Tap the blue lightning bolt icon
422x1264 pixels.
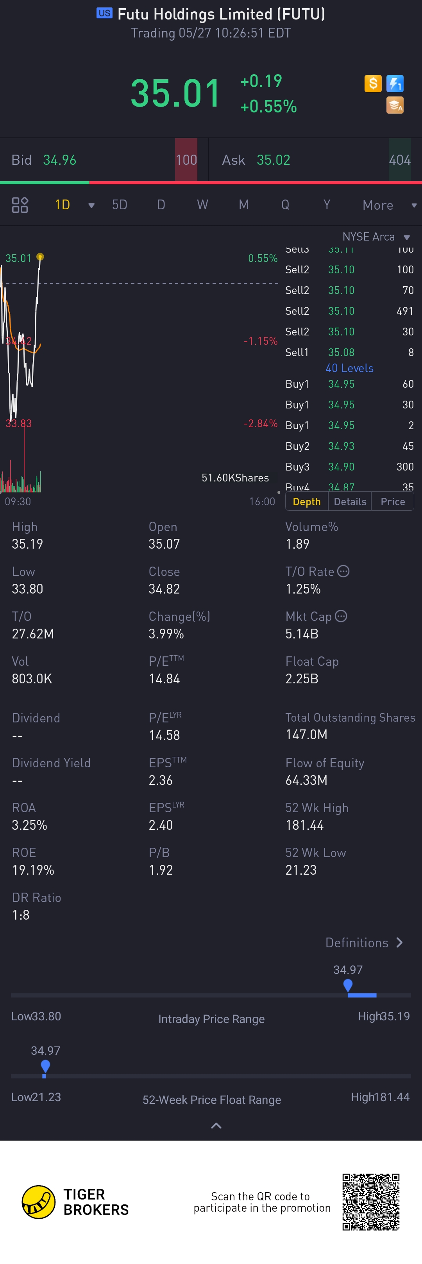(x=395, y=84)
